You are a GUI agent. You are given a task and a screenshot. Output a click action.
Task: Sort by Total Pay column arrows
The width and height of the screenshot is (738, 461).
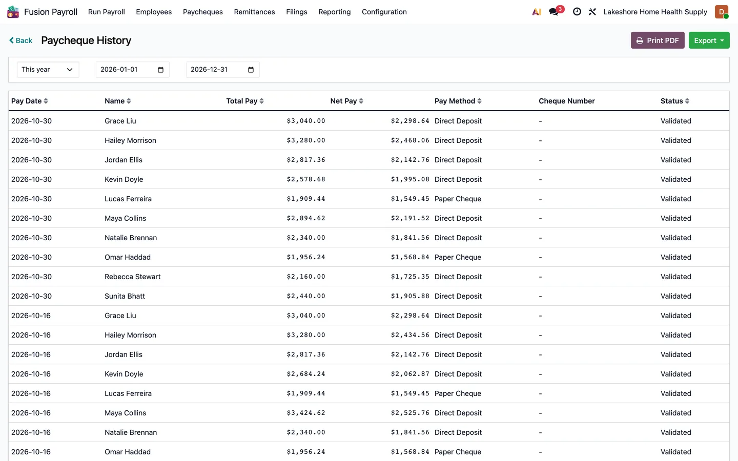point(261,101)
